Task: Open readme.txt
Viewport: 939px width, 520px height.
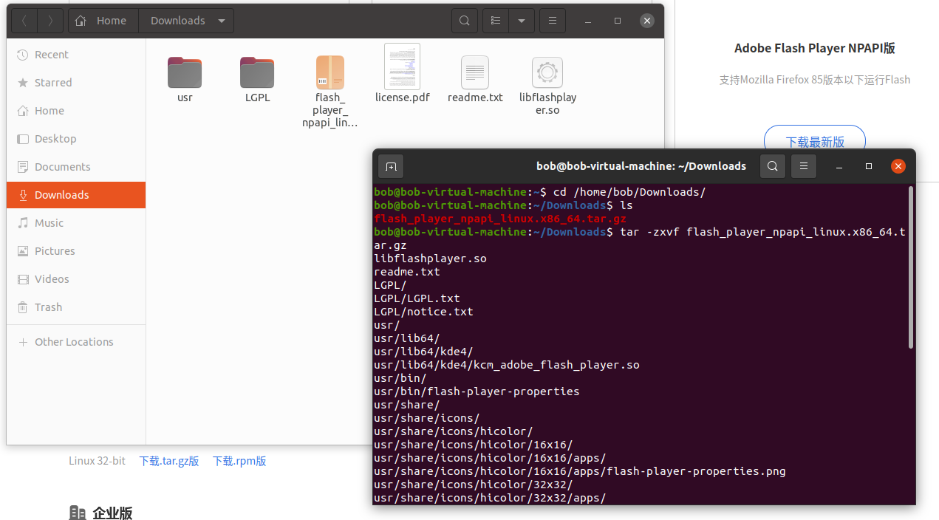Action: pos(474,72)
